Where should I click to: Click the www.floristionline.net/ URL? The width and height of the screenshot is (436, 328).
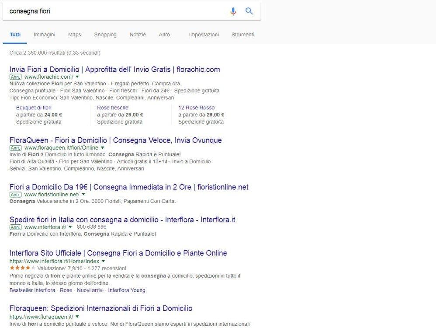tap(52, 194)
